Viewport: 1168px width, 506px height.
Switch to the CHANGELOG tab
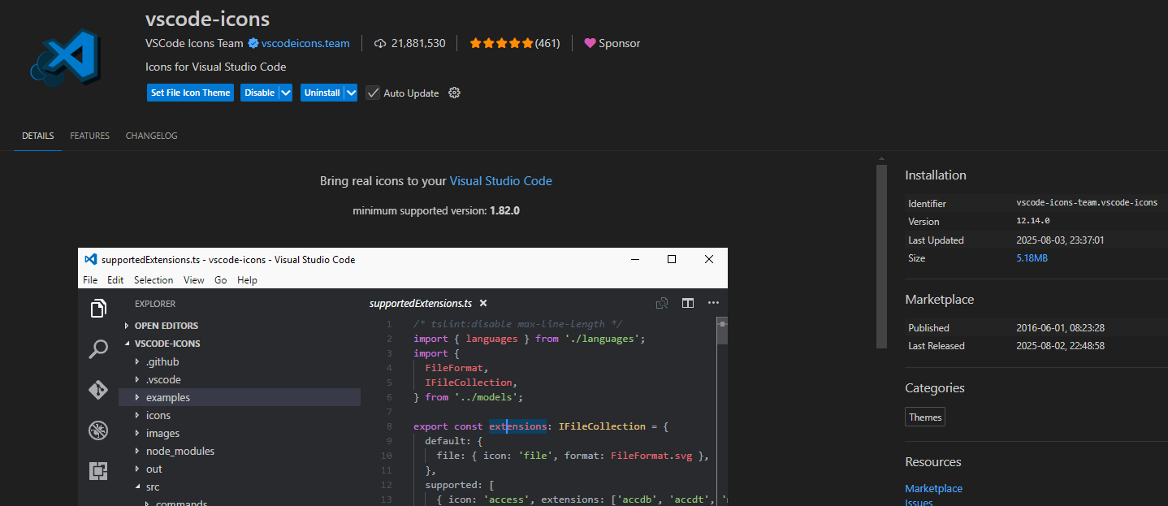click(151, 136)
